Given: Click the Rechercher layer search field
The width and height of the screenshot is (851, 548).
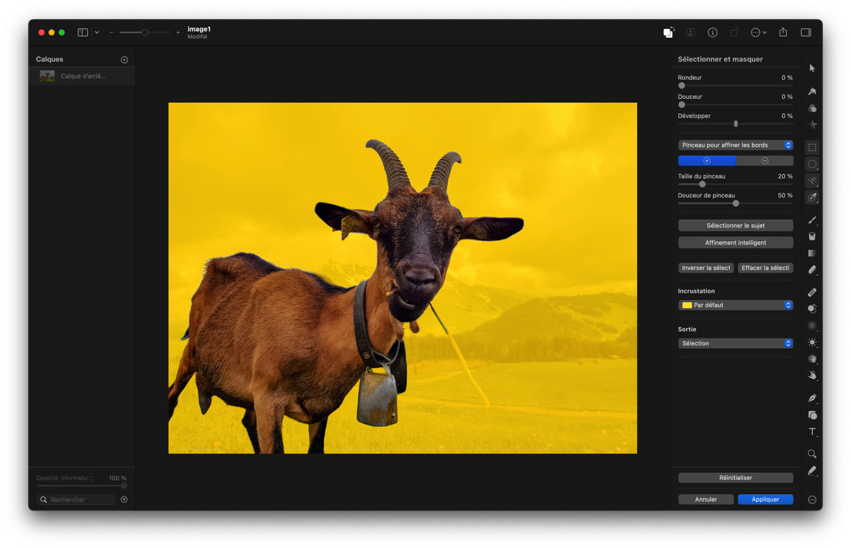Looking at the screenshot, I should [76, 500].
